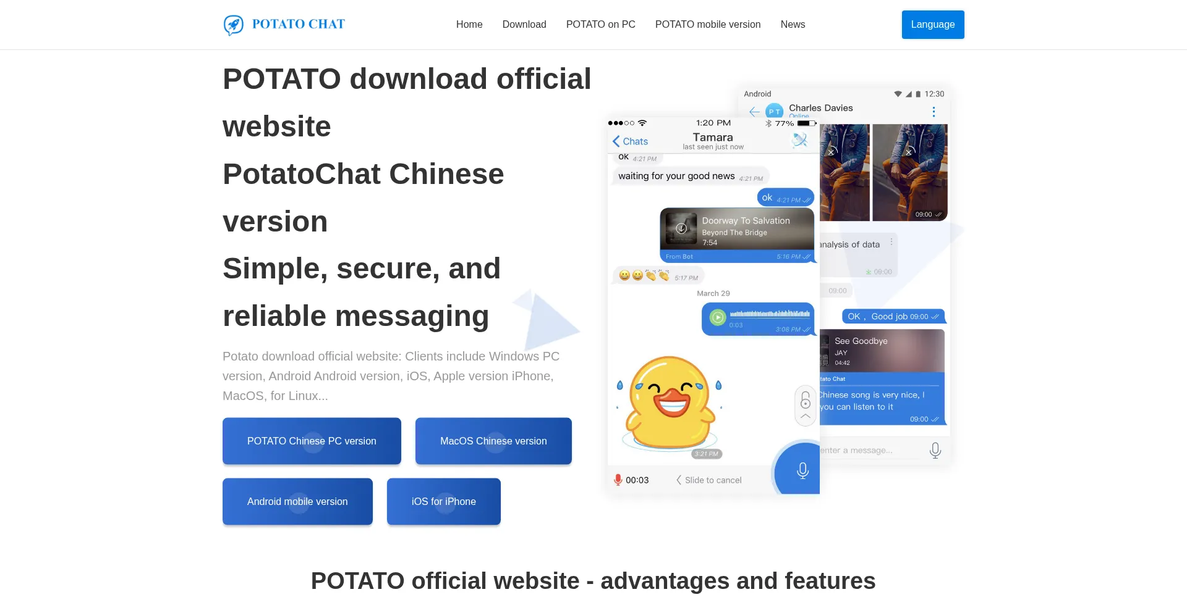Click the Potato Chat rocket logo icon
This screenshot has height=613, width=1187.
click(x=233, y=25)
